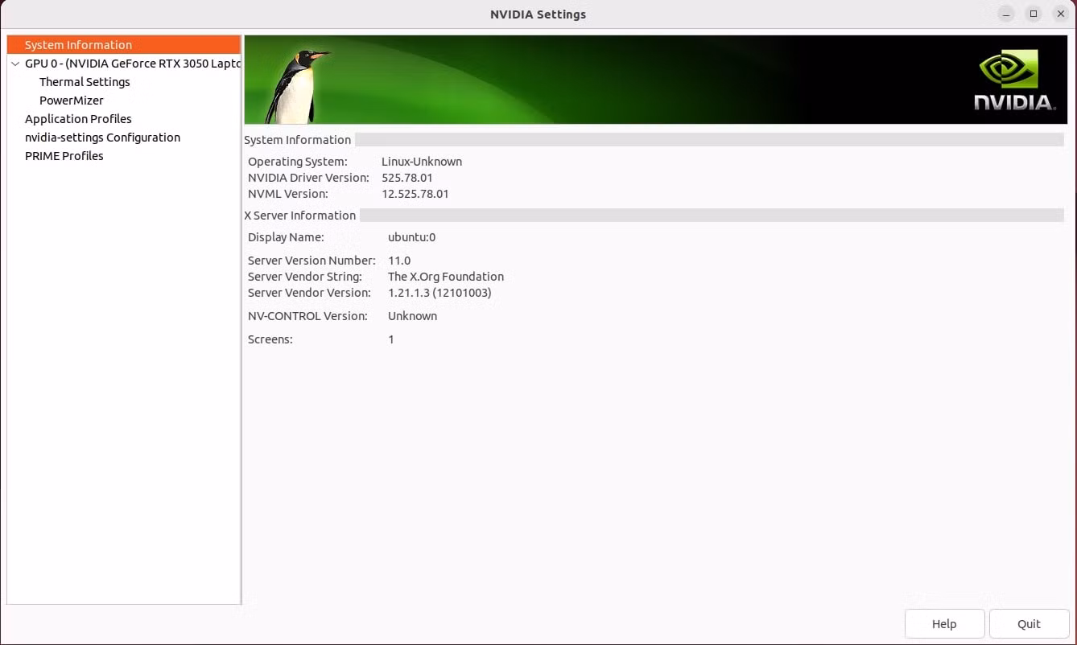Select System Information in the sidebar
The height and width of the screenshot is (645, 1077).
point(124,45)
